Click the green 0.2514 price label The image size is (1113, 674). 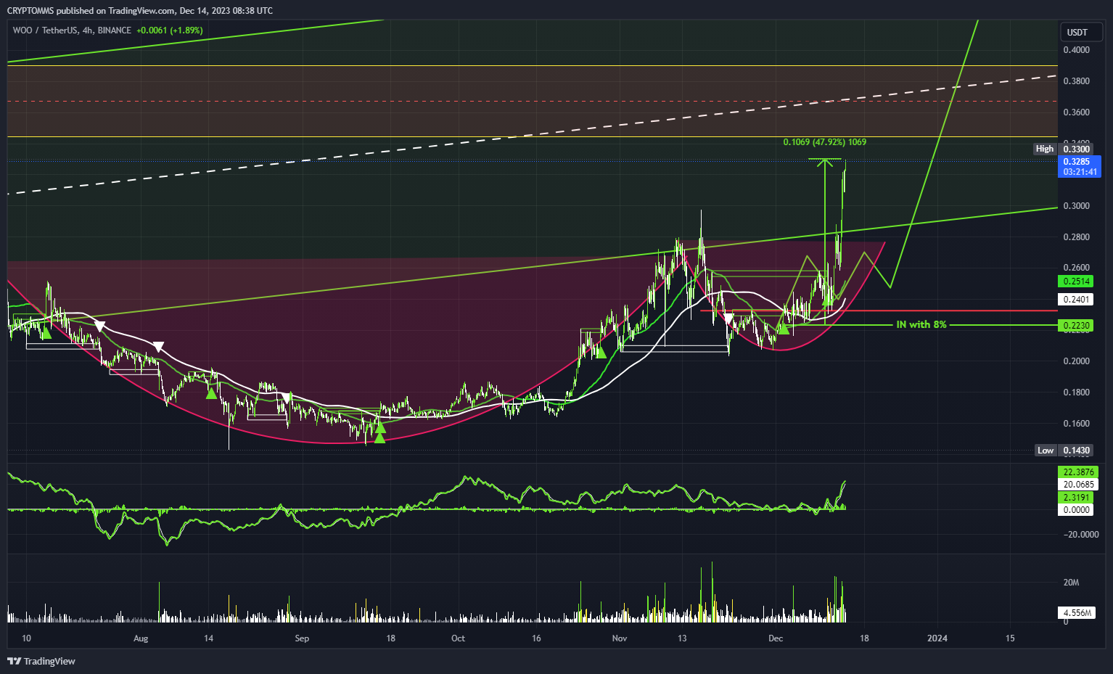(x=1076, y=281)
